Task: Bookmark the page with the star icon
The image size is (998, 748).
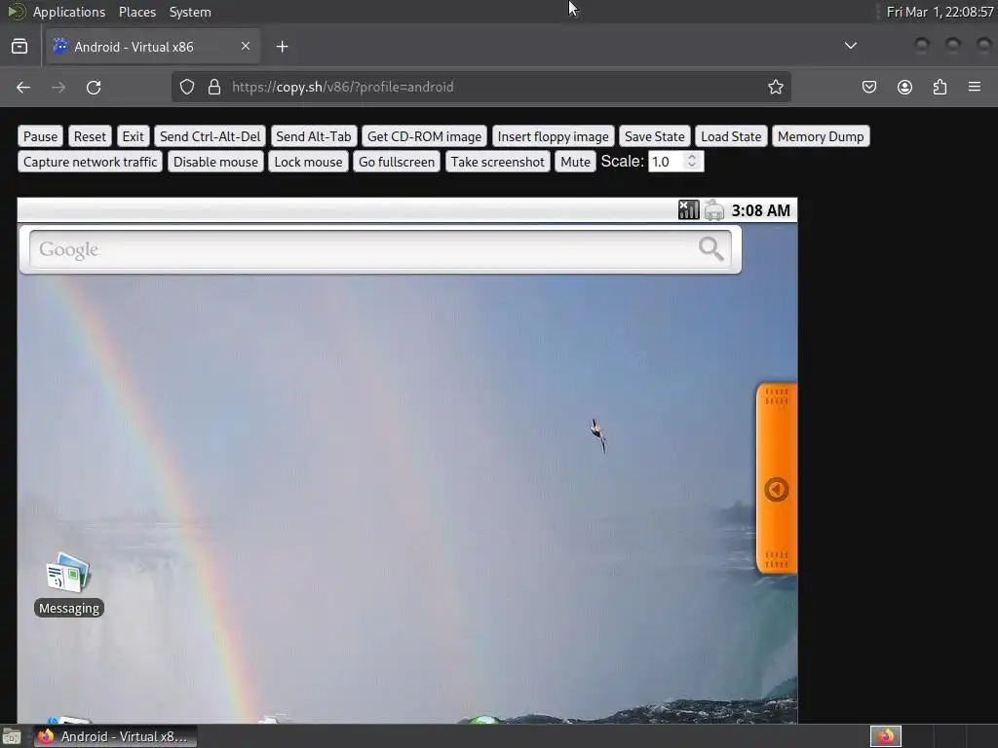Action: (775, 87)
